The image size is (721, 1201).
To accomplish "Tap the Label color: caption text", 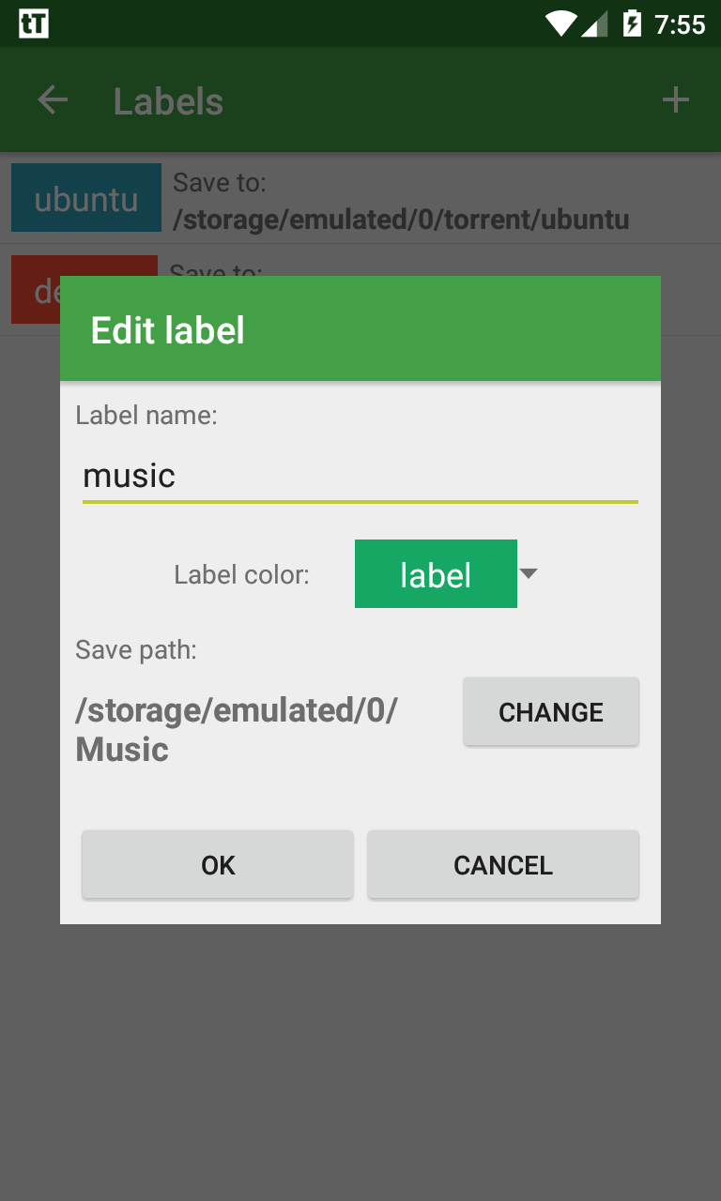I will (x=241, y=574).
